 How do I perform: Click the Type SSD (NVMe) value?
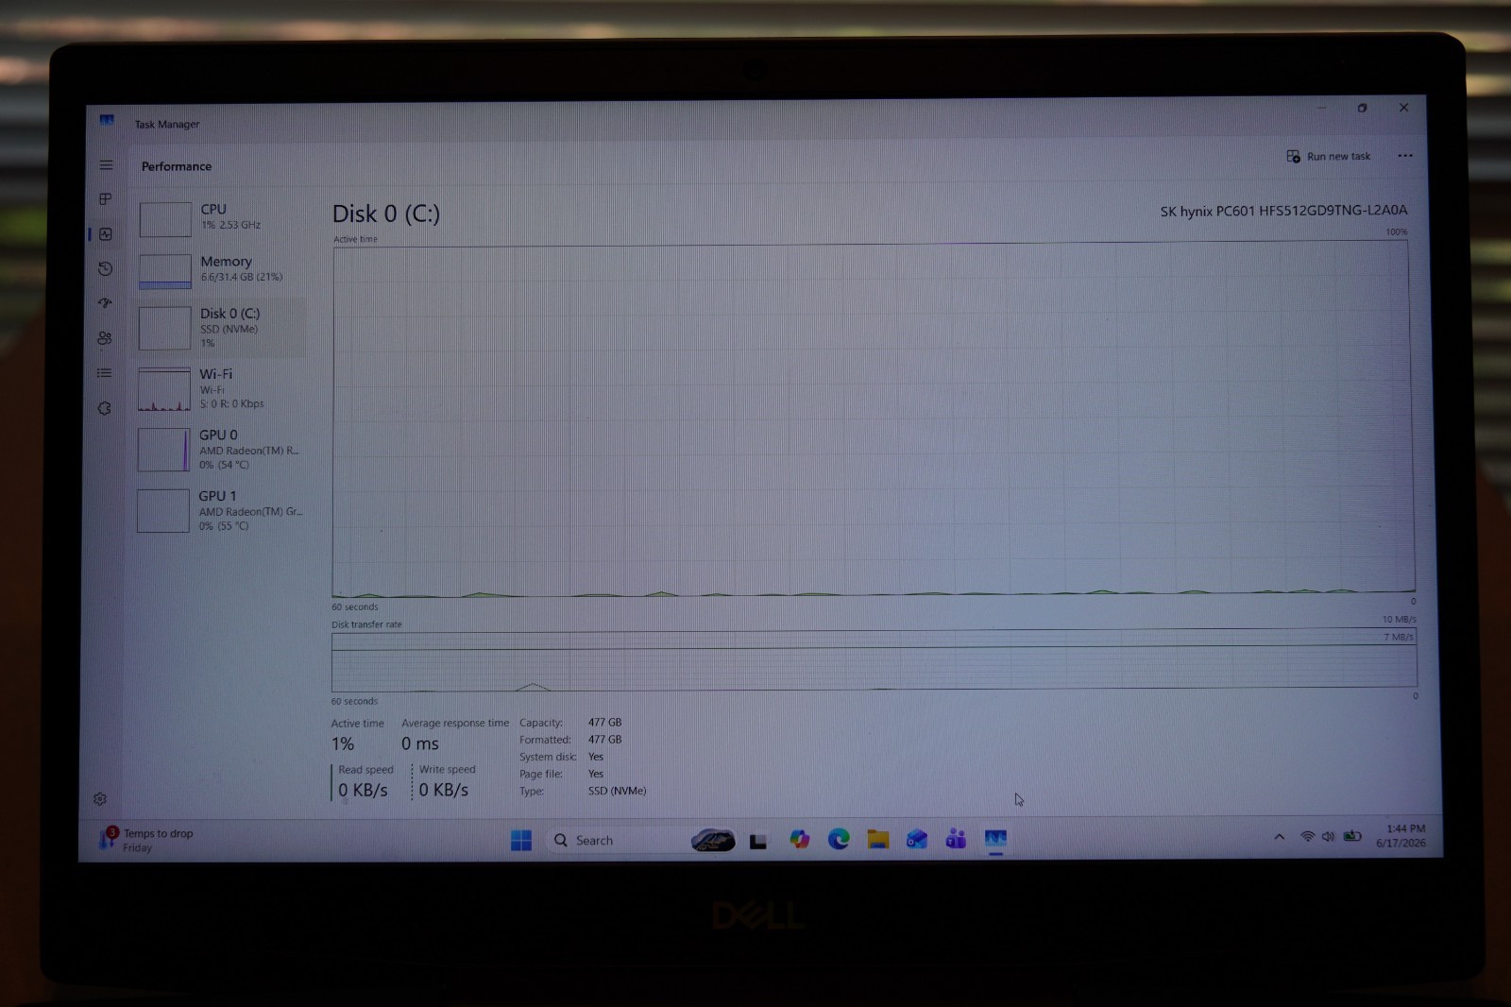pyautogui.click(x=617, y=791)
